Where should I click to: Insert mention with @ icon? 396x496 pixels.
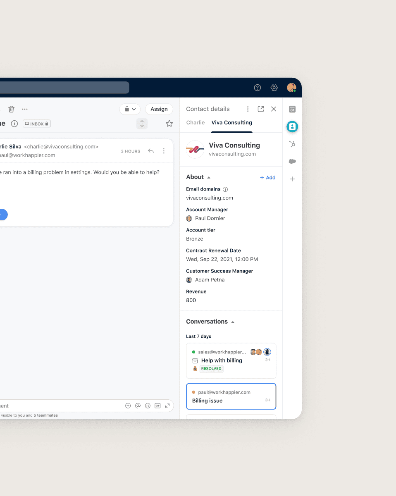click(138, 406)
